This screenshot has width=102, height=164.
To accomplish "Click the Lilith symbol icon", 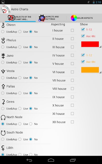I will [x=3, y=148].
